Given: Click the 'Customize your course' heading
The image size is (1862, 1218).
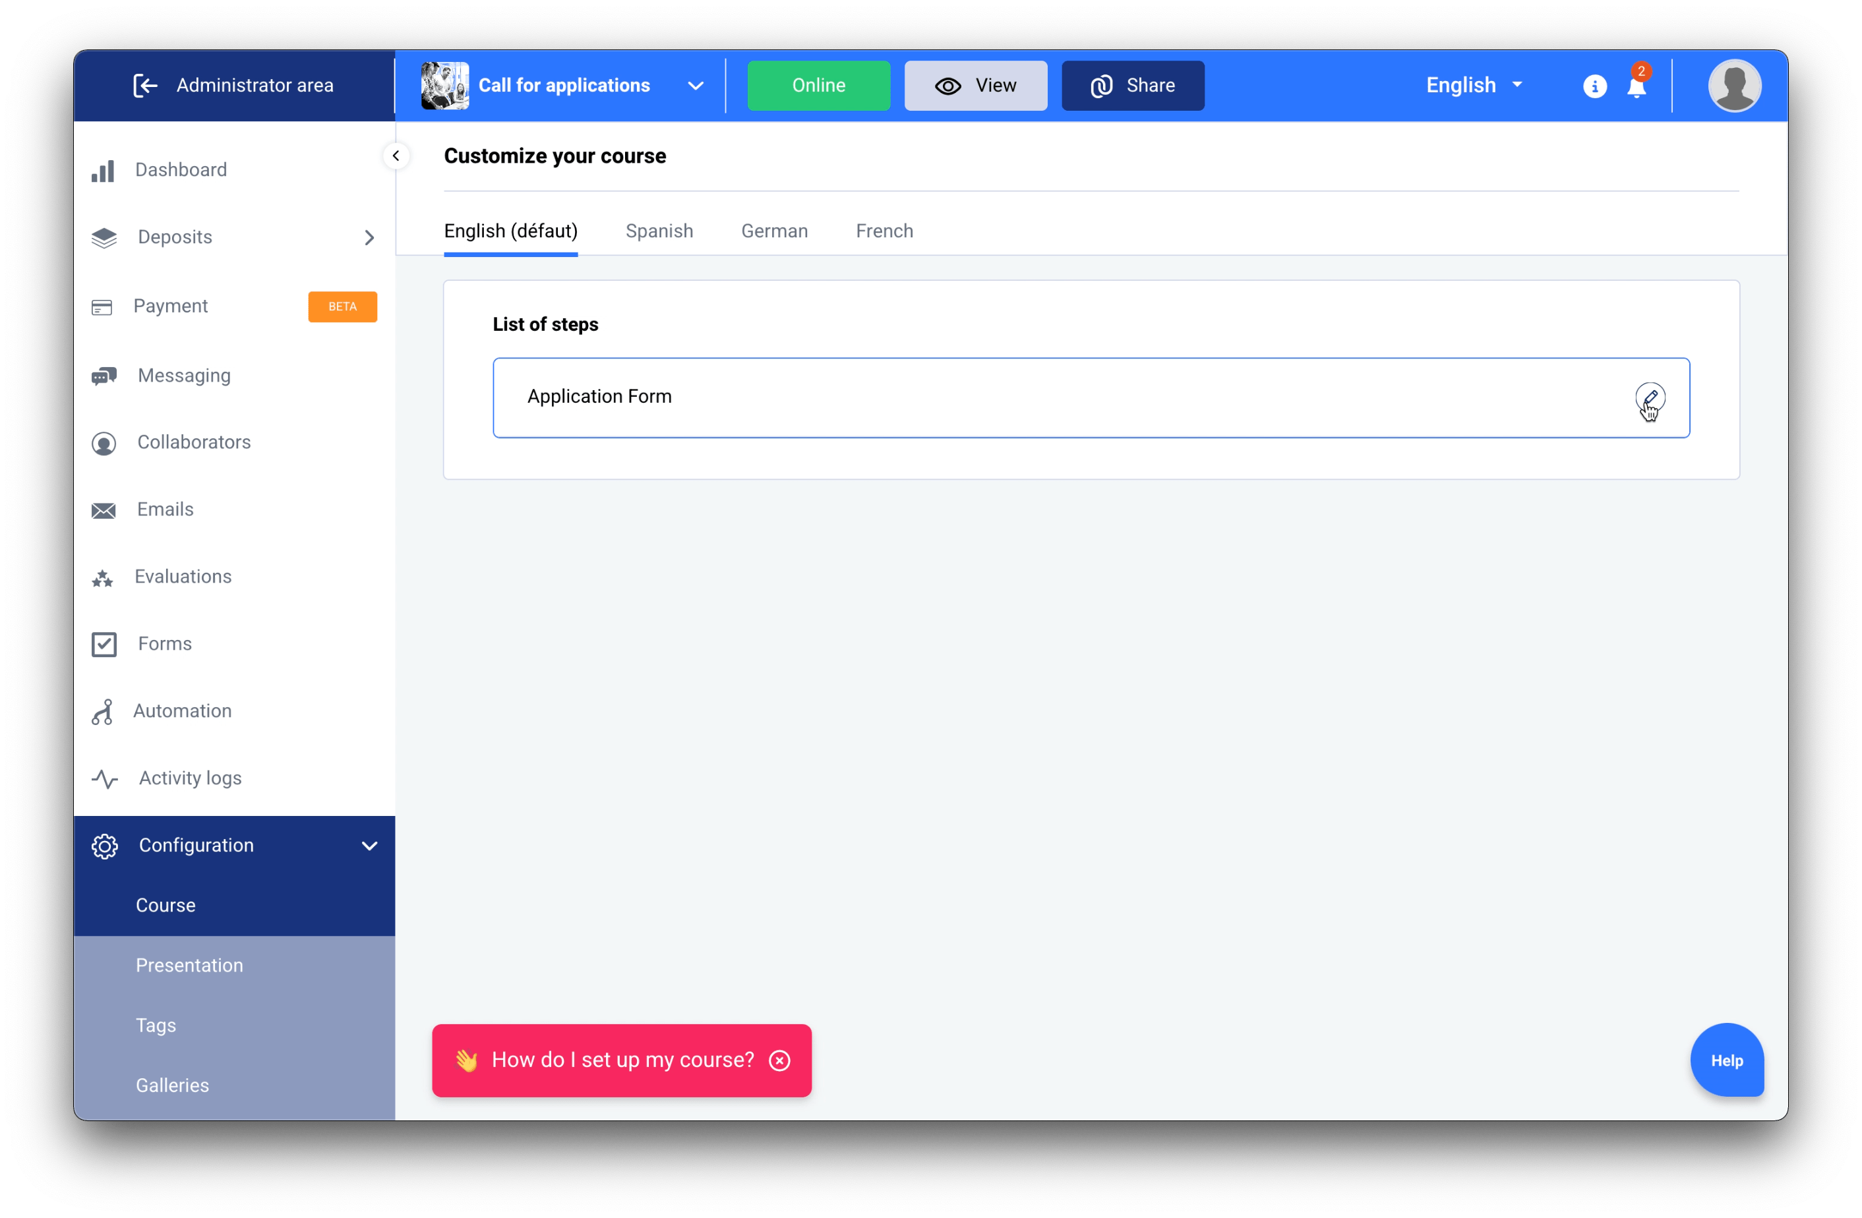Looking at the screenshot, I should 555,156.
